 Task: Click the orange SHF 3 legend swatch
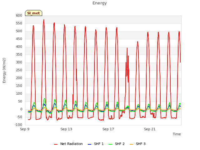pyautogui.click(x=131, y=144)
